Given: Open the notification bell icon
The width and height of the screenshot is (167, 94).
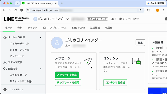Looking at the screenshot, I should [x=166, y=19].
